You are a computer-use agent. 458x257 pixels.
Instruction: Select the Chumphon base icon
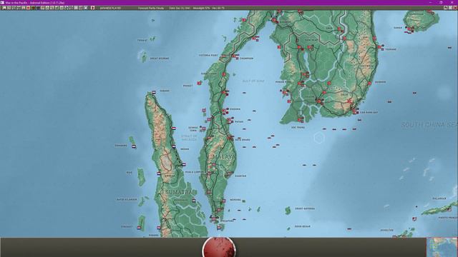(x=234, y=56)
